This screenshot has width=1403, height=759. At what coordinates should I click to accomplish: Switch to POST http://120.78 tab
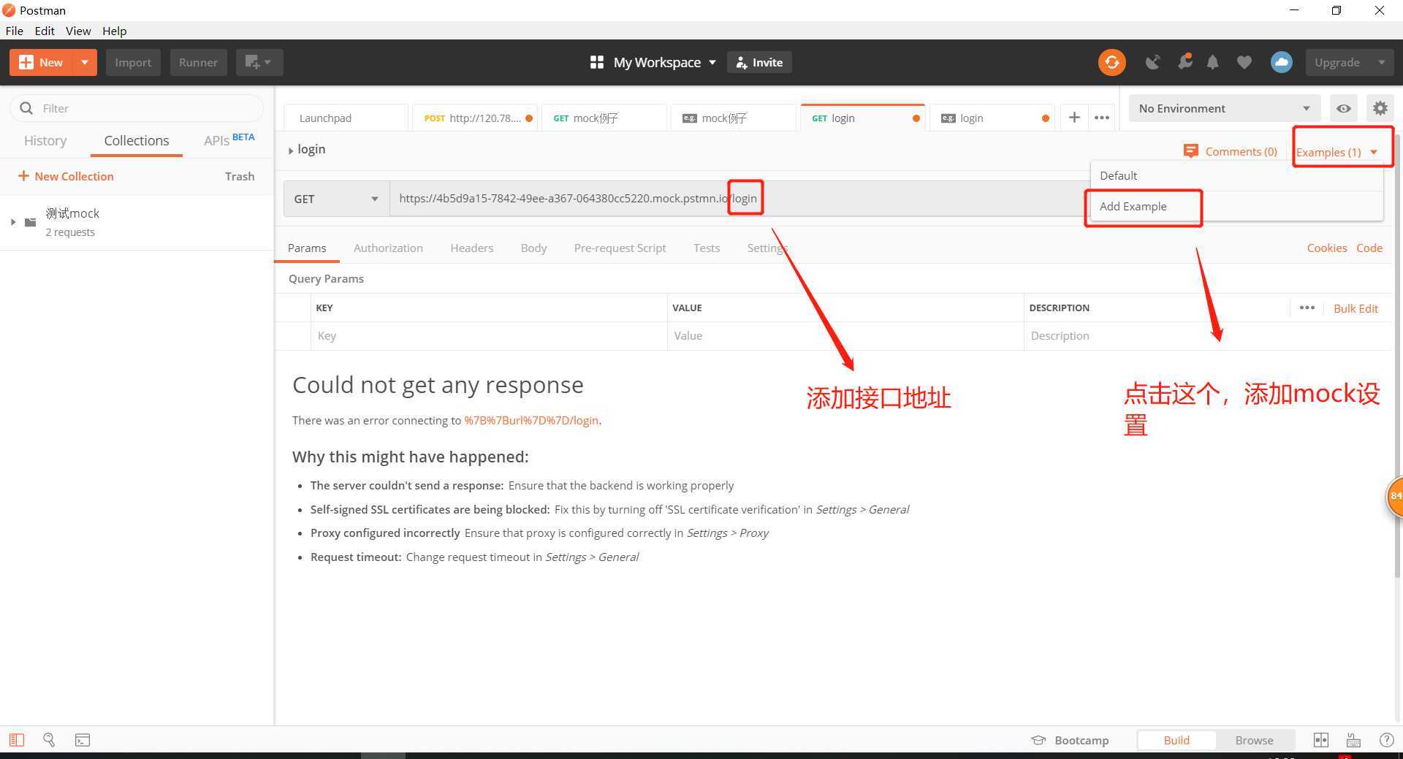pos(475,118)
